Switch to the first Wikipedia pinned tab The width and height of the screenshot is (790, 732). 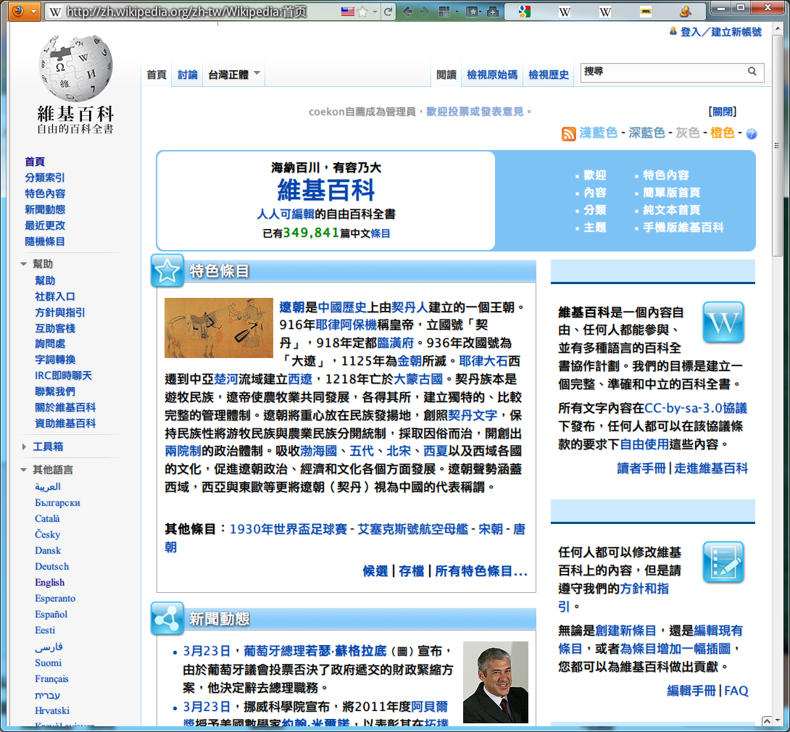click(565, 12)
